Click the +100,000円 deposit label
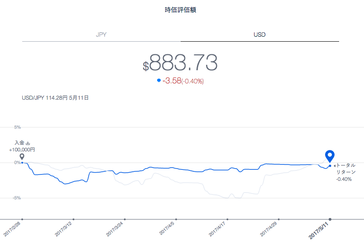This screenshot has width=364, height=247. point(22,150)
